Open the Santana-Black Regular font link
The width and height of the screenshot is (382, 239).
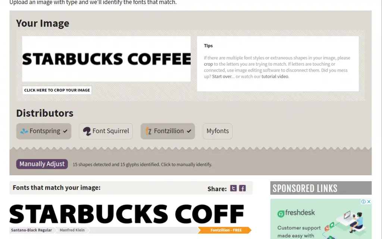point(31,230)
